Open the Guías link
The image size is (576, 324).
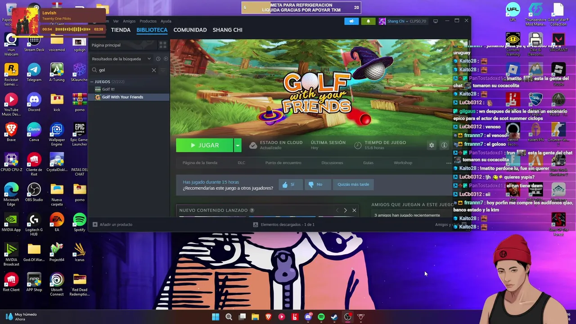coord(368,163)
